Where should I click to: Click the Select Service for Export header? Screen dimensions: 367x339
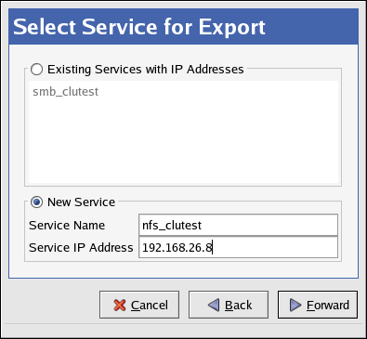pyautogui.click(x=139, y=27)
